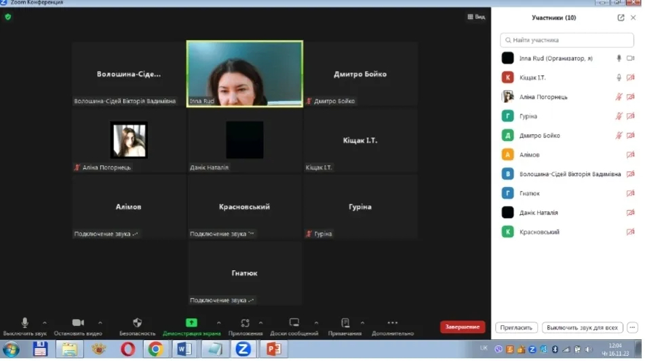This screenshot has height=361, width=645.
Task: Open More options (Дополнительно) dots
Action: pyautogui.click(x=392, y=323)
